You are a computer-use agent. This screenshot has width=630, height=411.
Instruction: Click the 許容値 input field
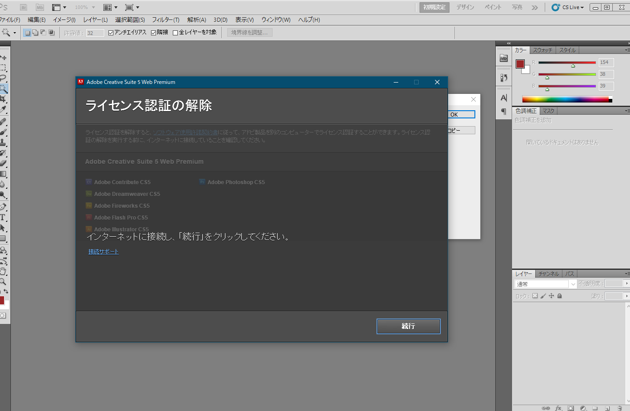(95, 32)
